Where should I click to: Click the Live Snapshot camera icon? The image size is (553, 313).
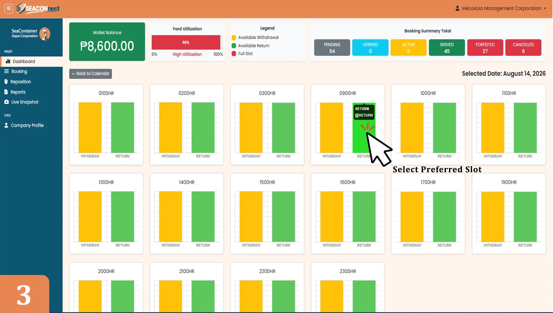(6, 102)
